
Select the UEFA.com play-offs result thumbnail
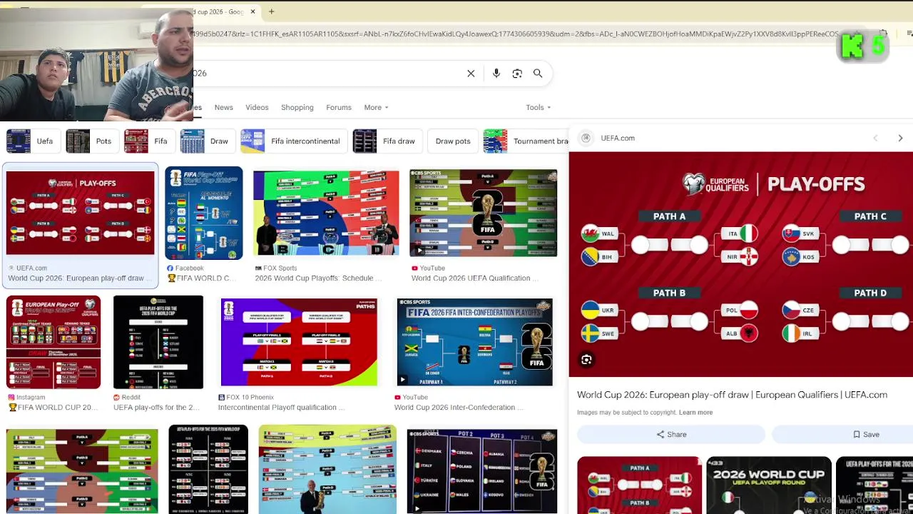point(81,213)
